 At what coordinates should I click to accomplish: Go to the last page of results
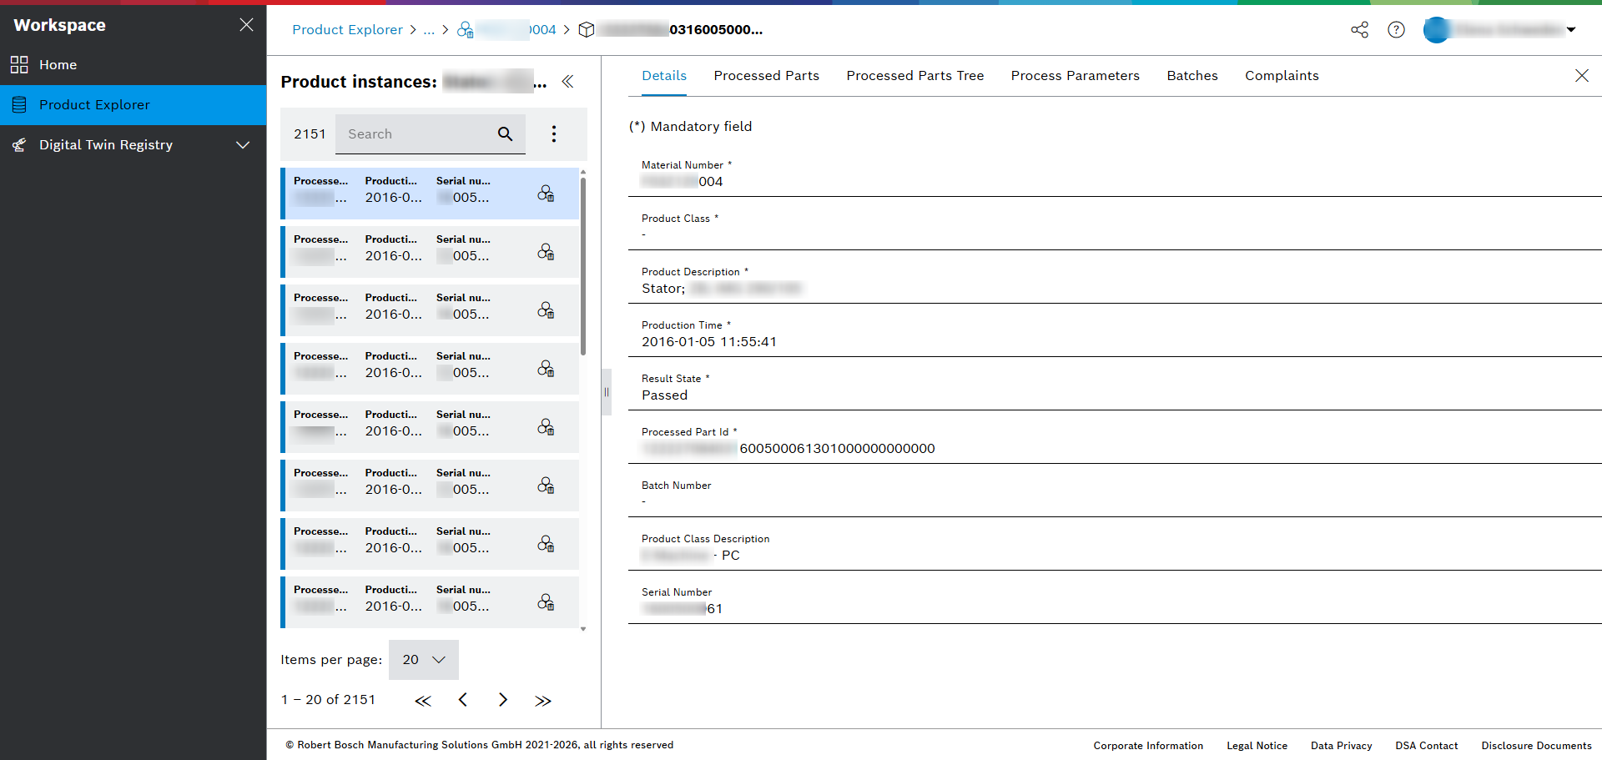tap(543, 701)
